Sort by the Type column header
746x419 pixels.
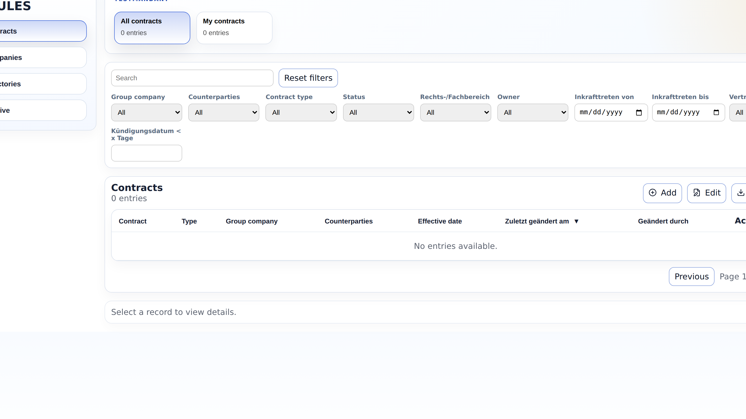point(189,221)
